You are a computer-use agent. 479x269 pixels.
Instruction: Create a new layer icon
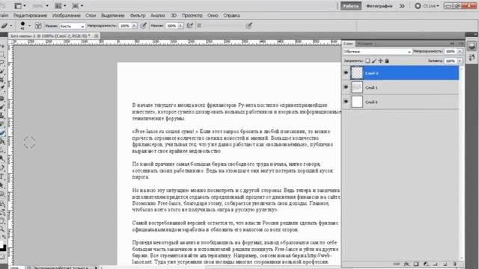445,264
